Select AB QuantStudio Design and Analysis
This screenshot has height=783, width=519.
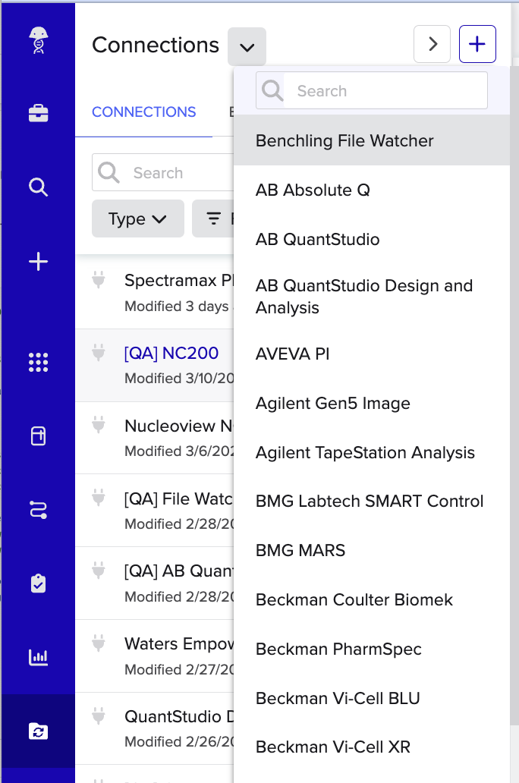tap(372, 297)
